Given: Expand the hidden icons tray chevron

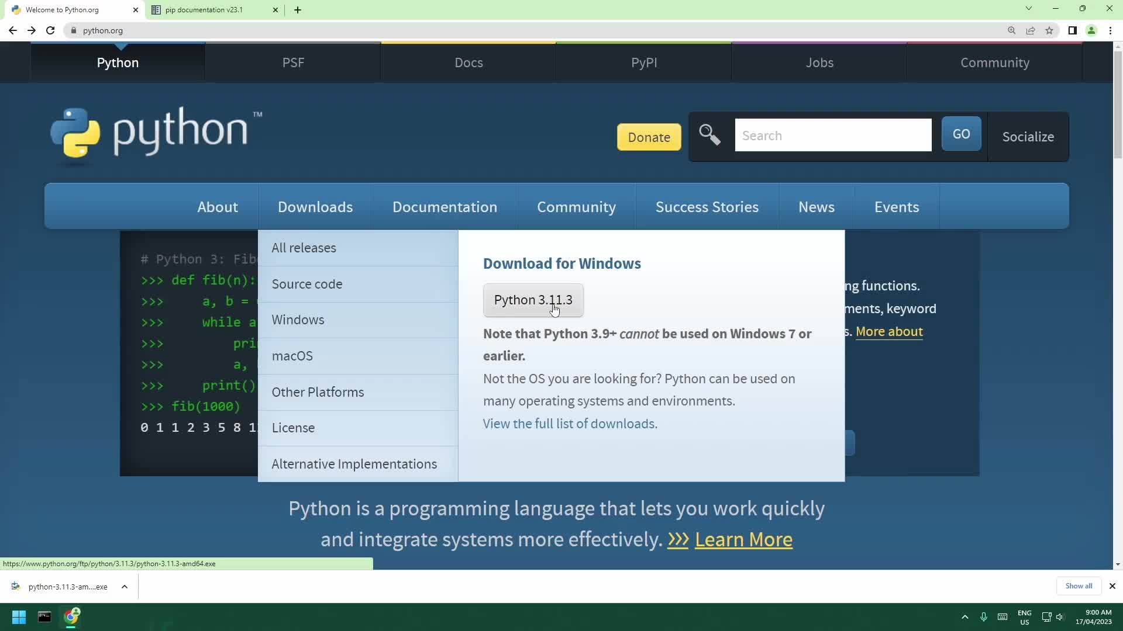Looking at the screenshot, I should click(964, 617).
